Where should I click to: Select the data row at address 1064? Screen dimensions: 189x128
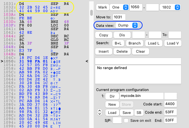coord(32,79)
